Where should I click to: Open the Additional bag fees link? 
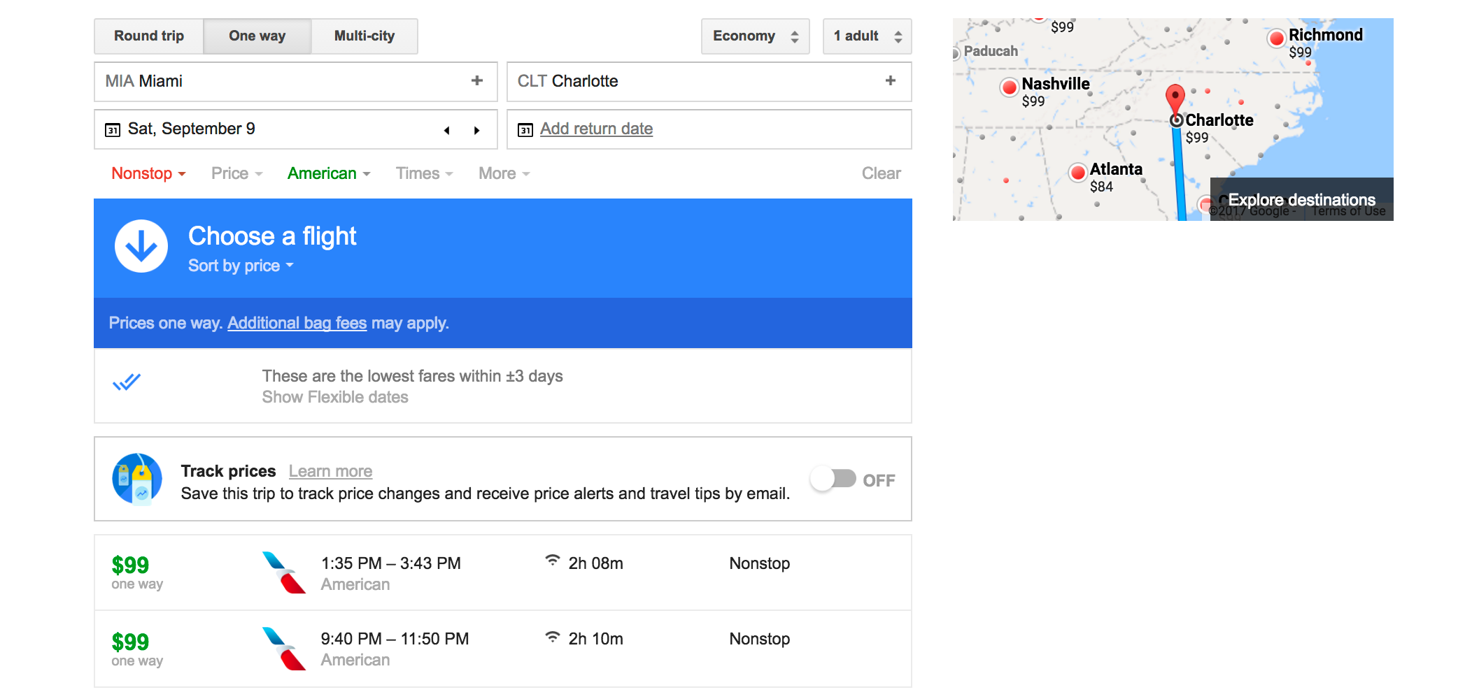point(297,323)
